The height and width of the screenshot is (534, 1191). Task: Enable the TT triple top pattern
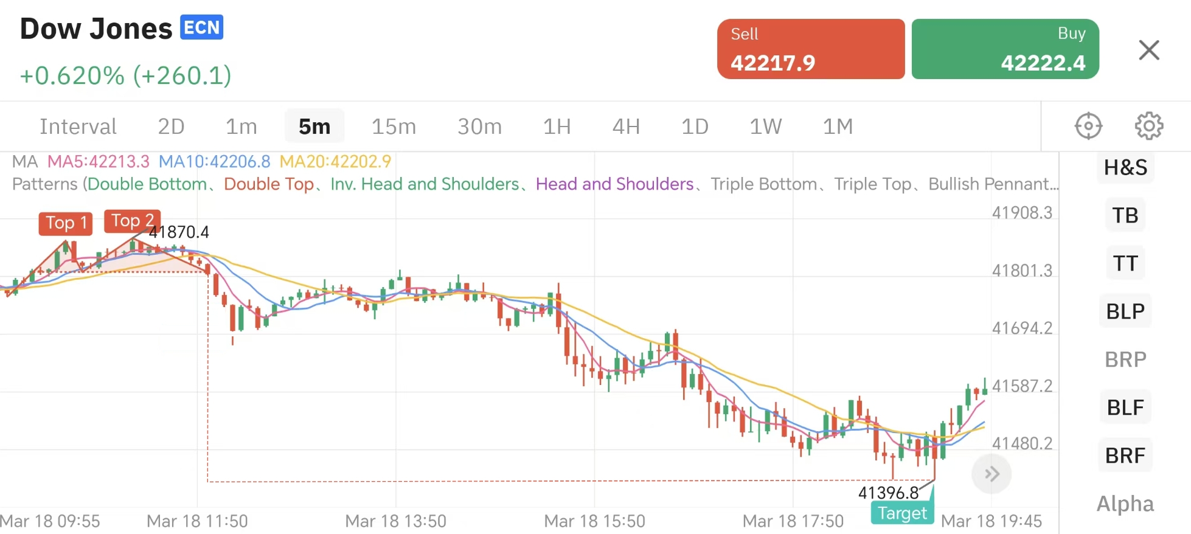pyautogui.click(x=1125, y=263)
